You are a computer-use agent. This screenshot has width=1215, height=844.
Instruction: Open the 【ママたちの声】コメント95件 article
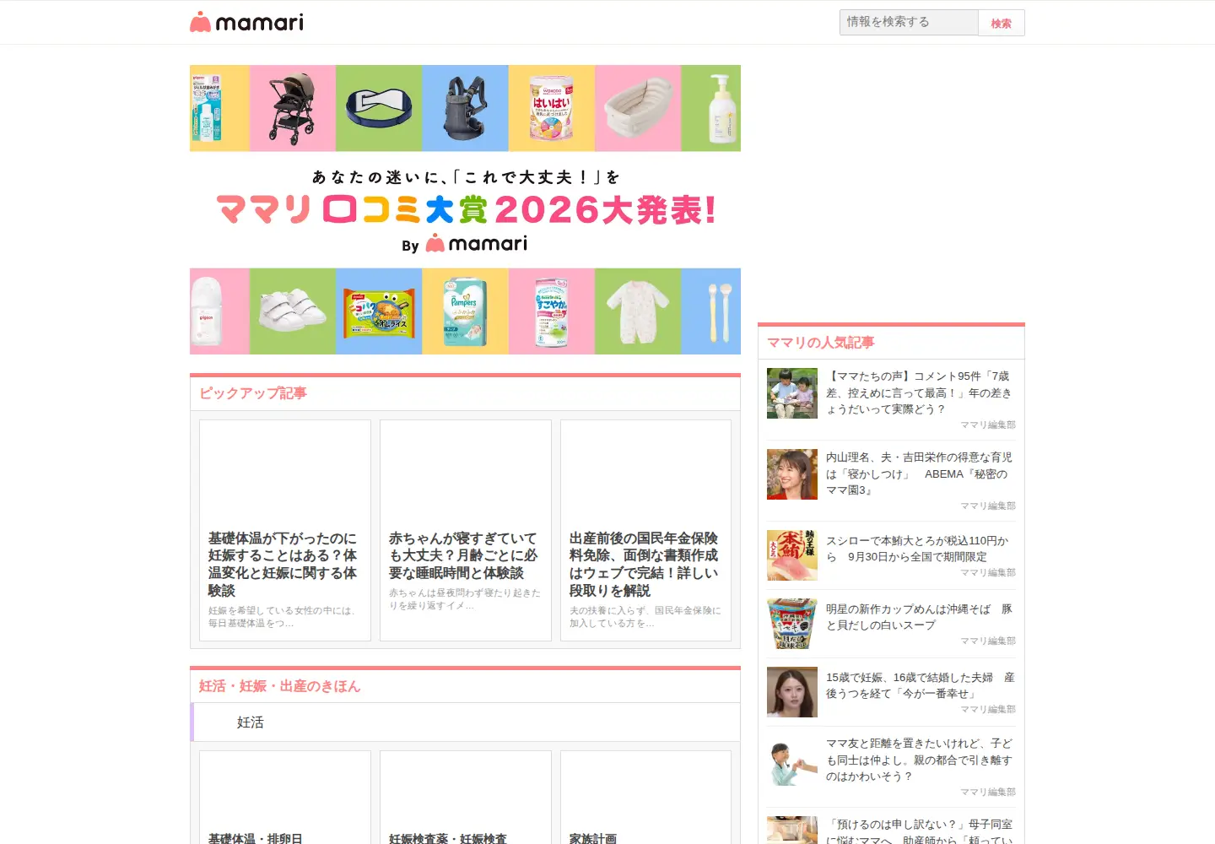919,392
